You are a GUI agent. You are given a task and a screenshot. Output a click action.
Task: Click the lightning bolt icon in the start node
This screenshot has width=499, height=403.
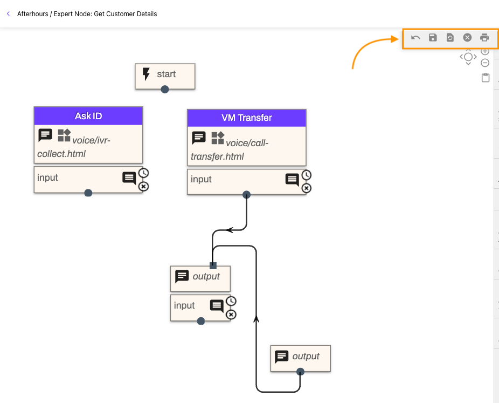click(x=146, y=74)
